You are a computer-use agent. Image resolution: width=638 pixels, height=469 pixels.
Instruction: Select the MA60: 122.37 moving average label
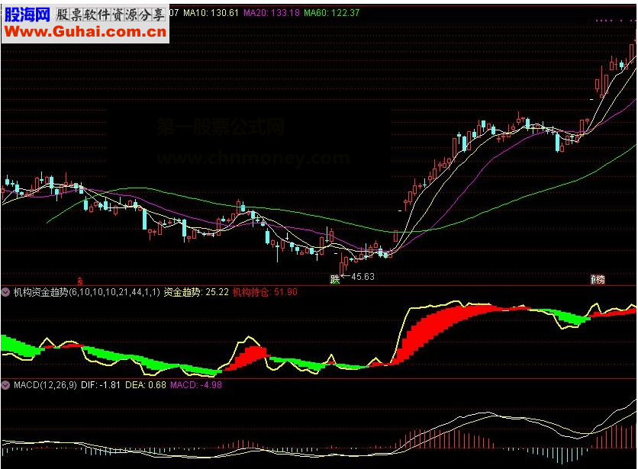tap(332, 13)
